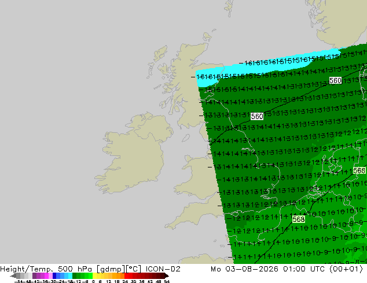Click the 'ICON-D2' model name
The height and width of the screenshot is (283, 367).
click(x=163, y=269)
